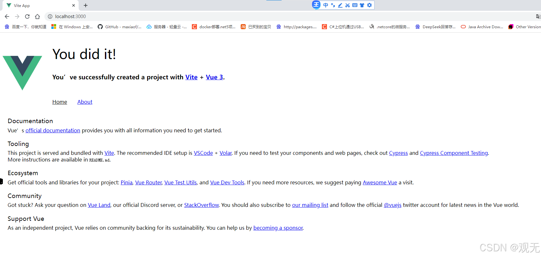Image resolution: width=541 pixels, height=257 pixels.
Task: Open the cloud server bookmark
Action: point(167,27)
